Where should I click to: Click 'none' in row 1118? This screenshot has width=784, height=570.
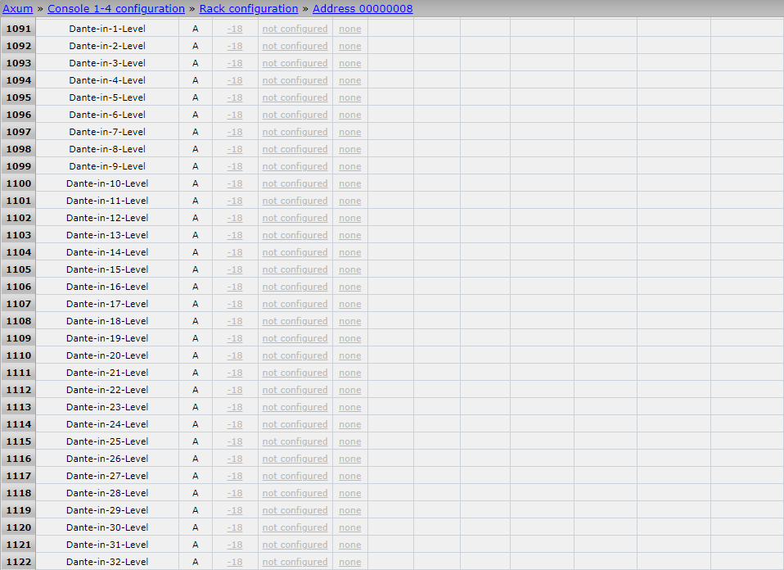pos(349,493)
